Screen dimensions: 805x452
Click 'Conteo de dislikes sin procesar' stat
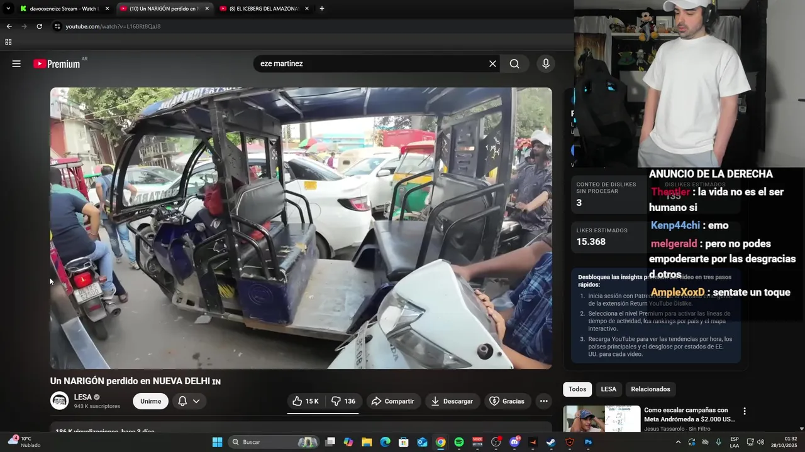click(x=610, y=193)
